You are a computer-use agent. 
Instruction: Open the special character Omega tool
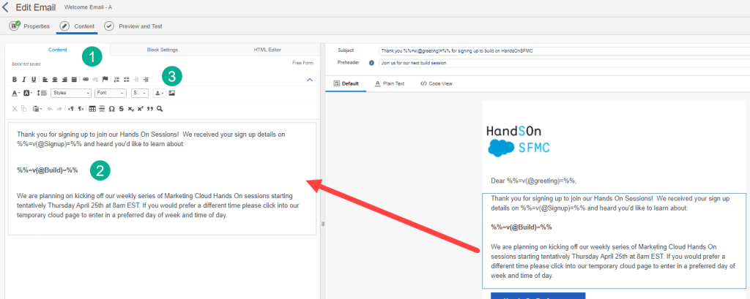pos(111,109)
